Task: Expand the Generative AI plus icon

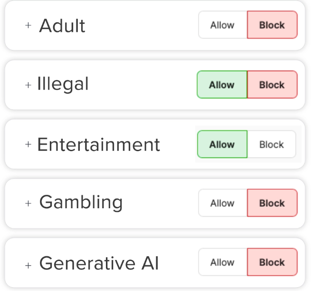Action: tap(28, 264)
